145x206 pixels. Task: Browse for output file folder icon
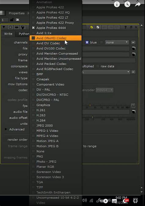click(134, 48)
